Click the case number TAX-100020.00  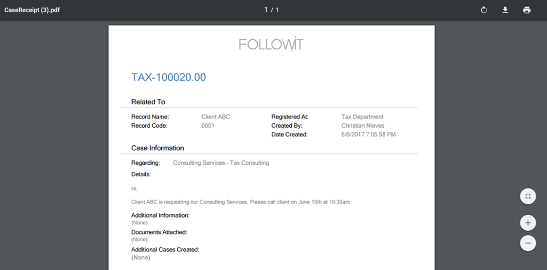tap(169, 77)
